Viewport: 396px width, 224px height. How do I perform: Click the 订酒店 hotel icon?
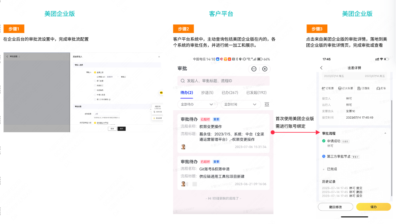pos(359,89)
